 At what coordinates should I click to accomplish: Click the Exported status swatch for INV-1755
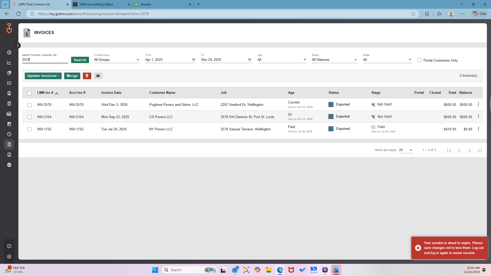coord(331,129)
